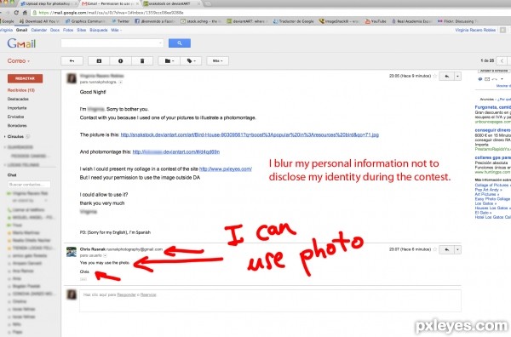The height and width of the screenshot is (337, 511).
Task: Click the back-to-inbox arrow button
Action: (x=72, y=61)
